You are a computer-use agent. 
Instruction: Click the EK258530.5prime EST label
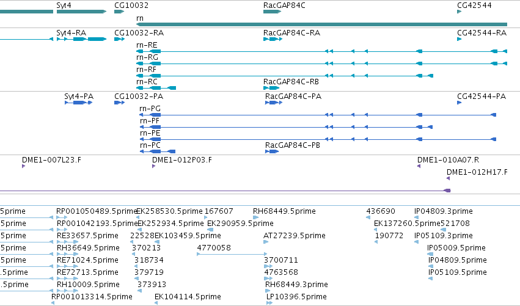coord(169,211)
